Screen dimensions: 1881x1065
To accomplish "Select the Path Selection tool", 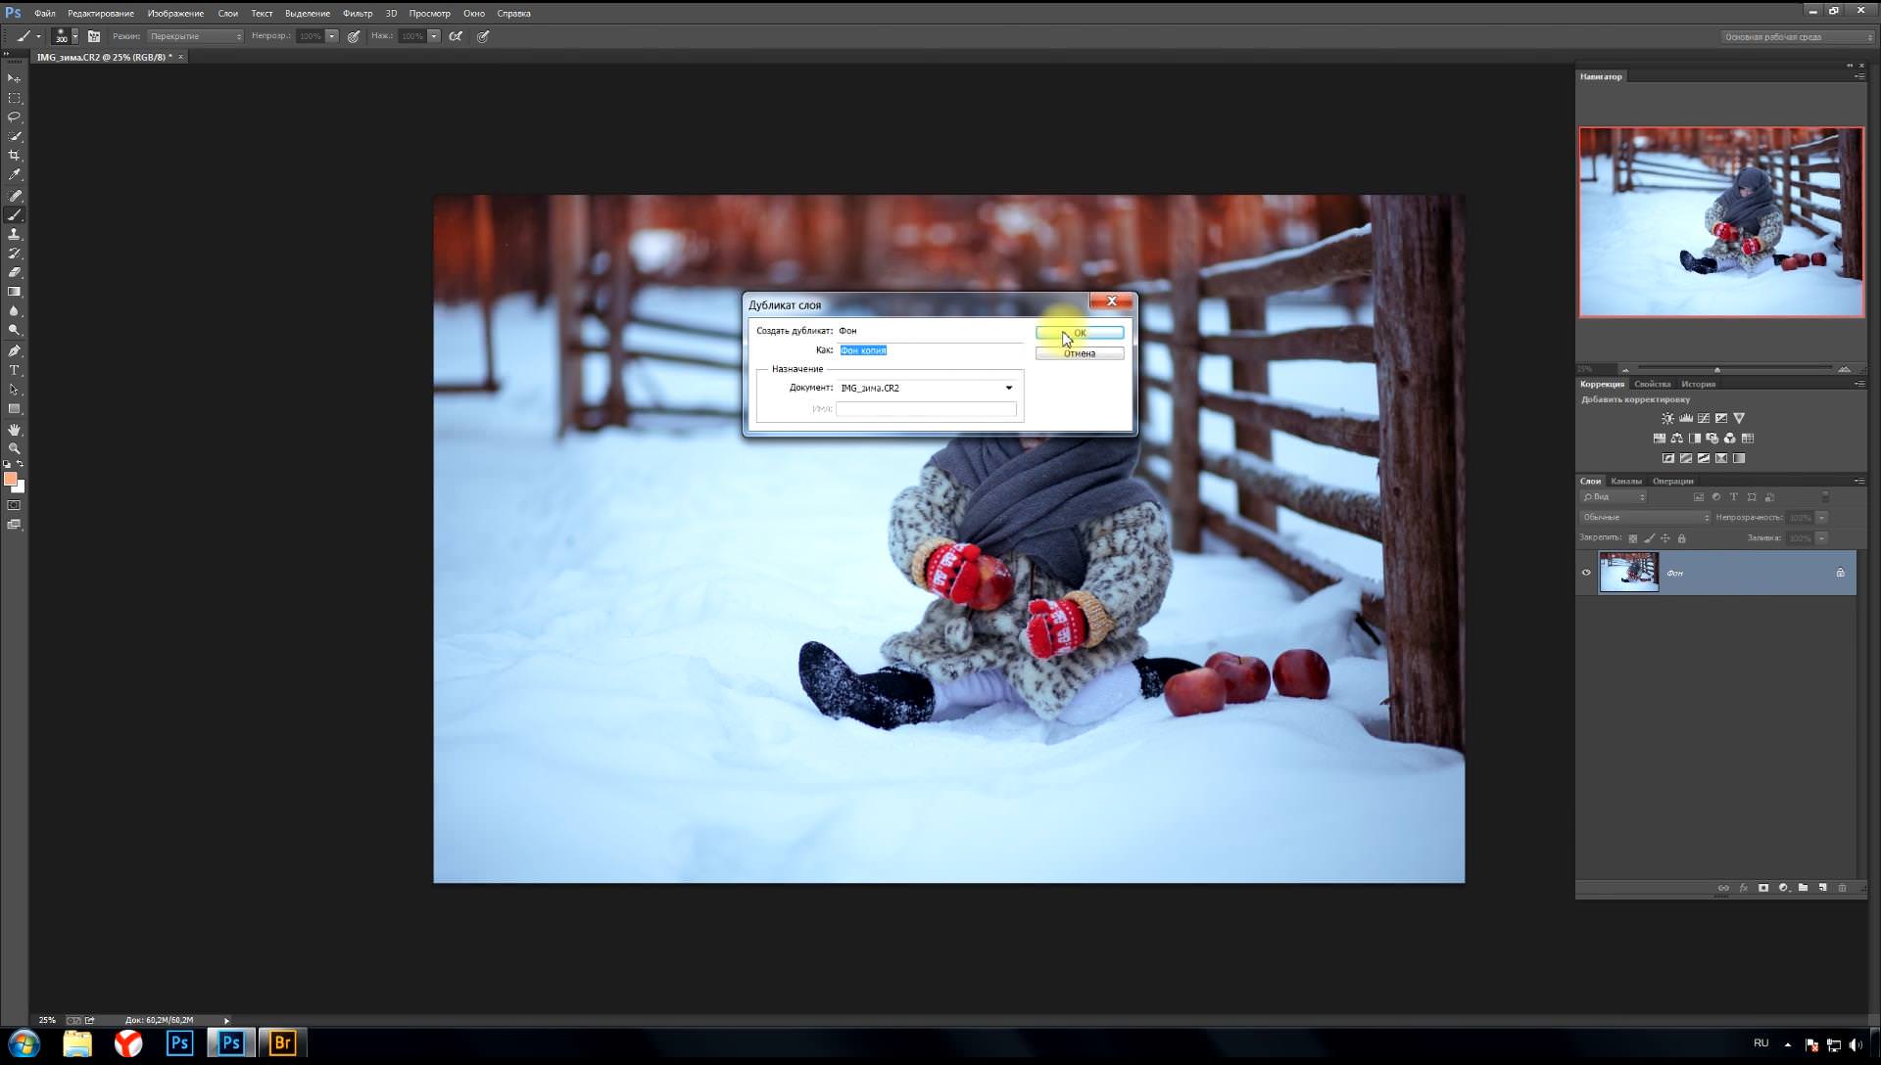I will click(14, 390).
